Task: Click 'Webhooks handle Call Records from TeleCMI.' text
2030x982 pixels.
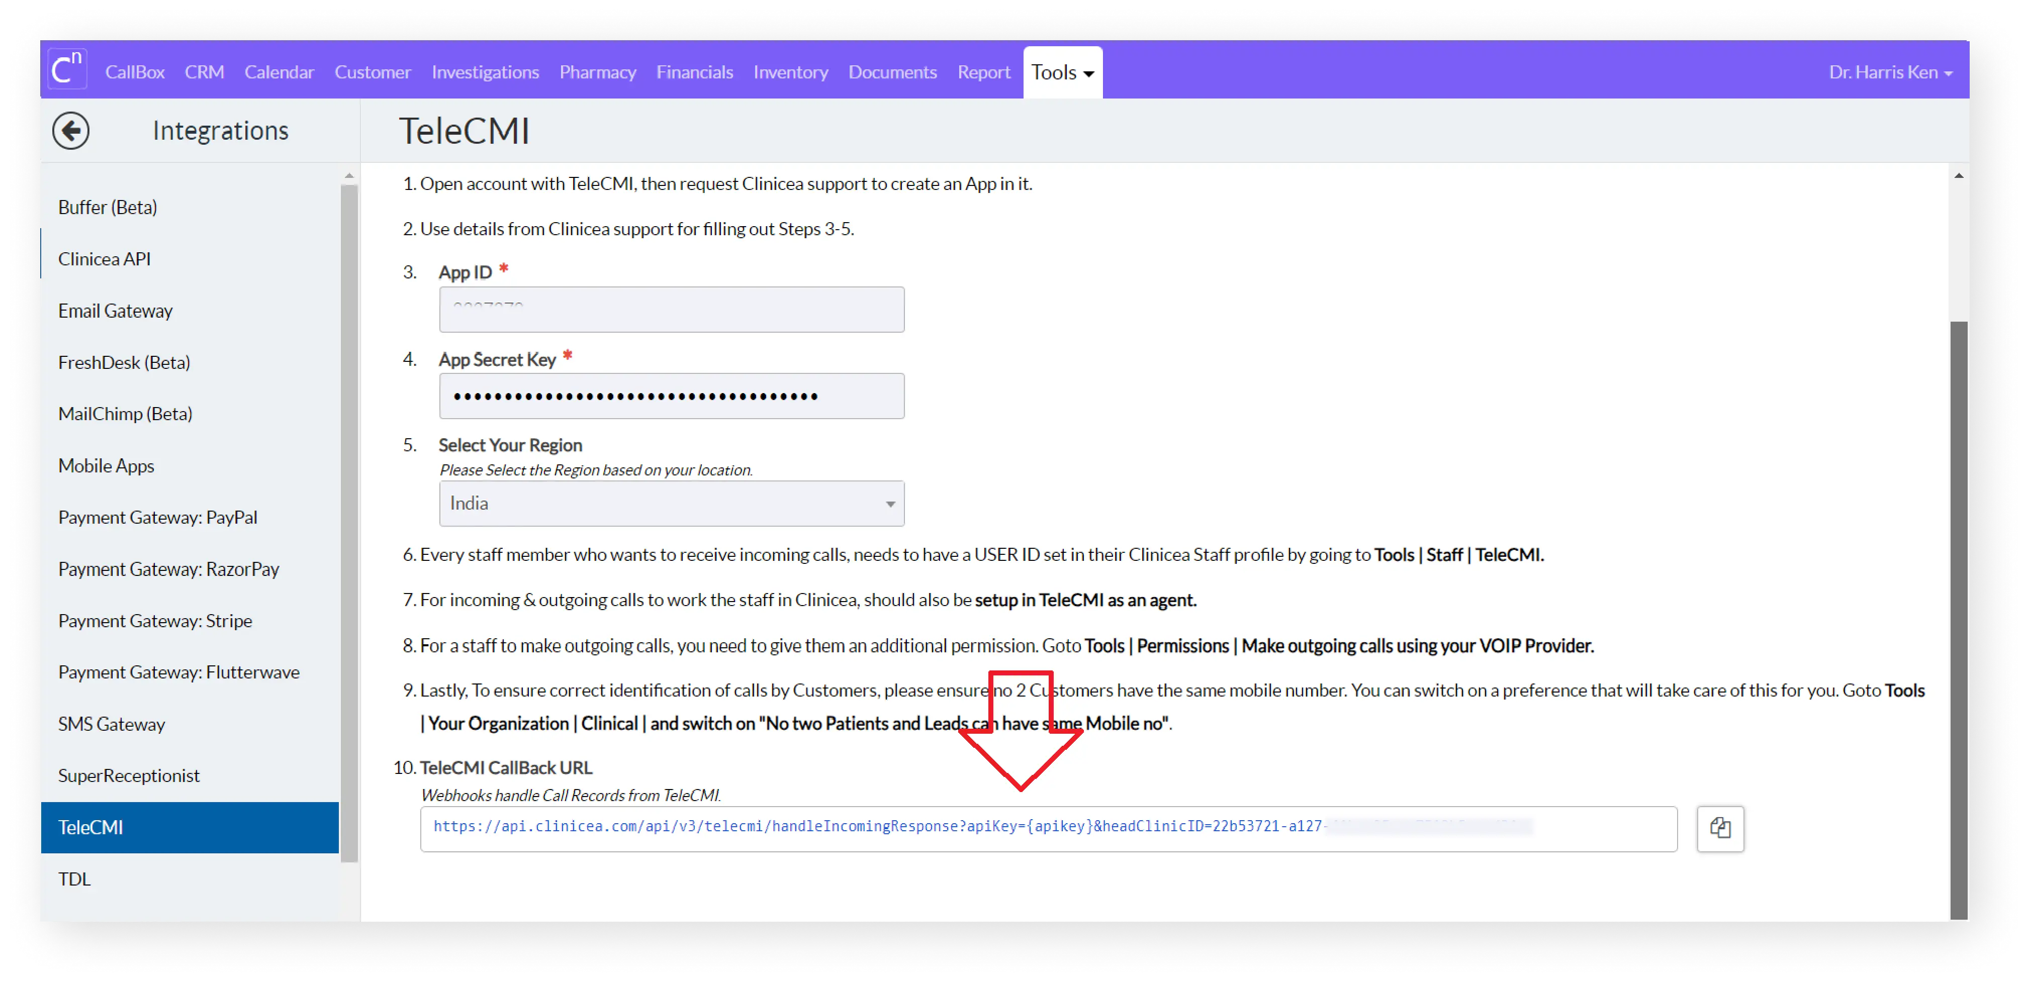Action: [x=571, y=795]
